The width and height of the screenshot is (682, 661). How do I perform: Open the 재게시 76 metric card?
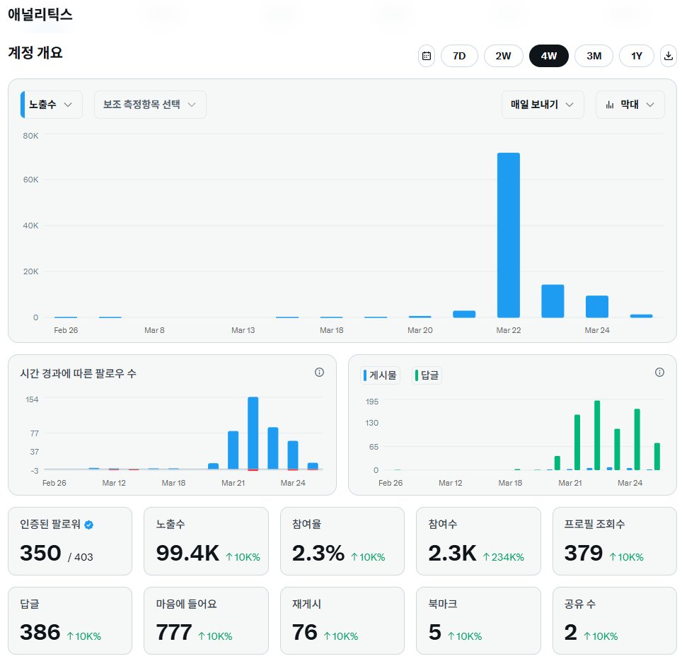(x=342, y=621)
